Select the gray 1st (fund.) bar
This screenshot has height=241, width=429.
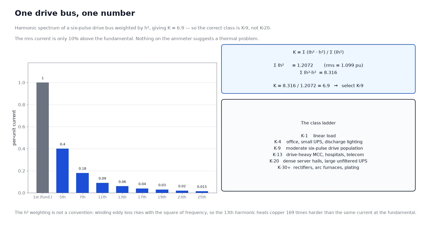(43, 138)
